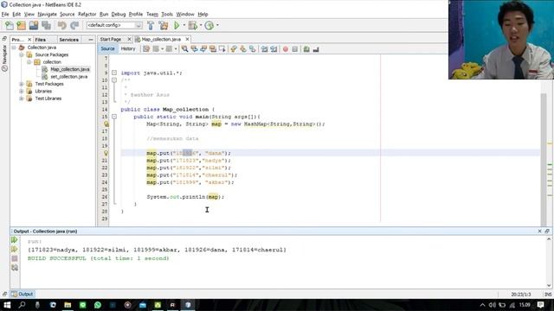Click the Uncomment icon in editor toolbar

coord(316,49)
